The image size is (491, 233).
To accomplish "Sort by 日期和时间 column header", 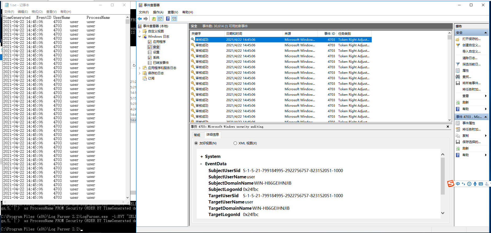I will tap(253, 34).
